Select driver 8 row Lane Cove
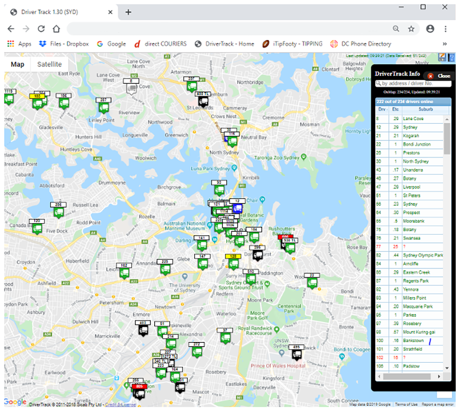Viewport: 460px width, 410px height. (x=409, y=119)
